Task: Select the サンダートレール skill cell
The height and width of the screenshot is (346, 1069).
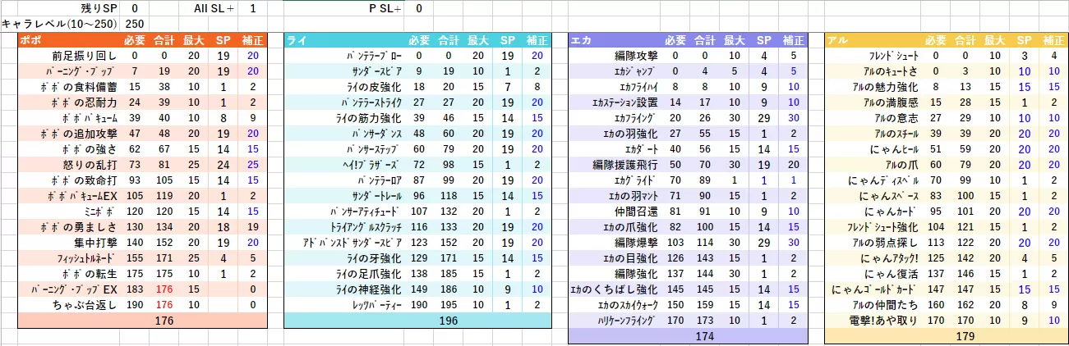Action: click(x=345, y=195)
